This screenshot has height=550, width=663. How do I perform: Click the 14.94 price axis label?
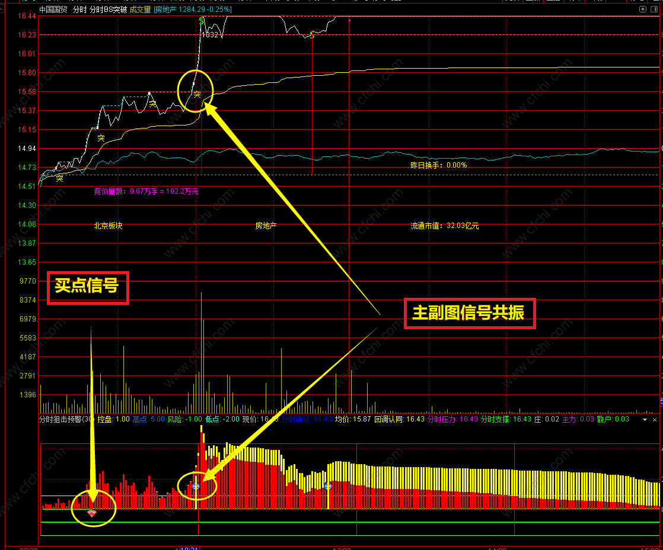coord(27,148)
